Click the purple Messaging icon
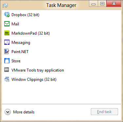 point(7,42)
